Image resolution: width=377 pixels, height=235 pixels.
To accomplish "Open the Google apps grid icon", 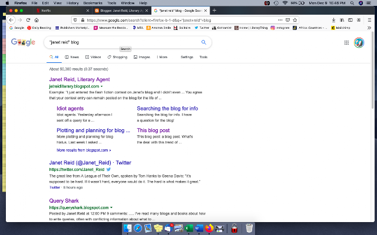I will (x=346, y=43).
